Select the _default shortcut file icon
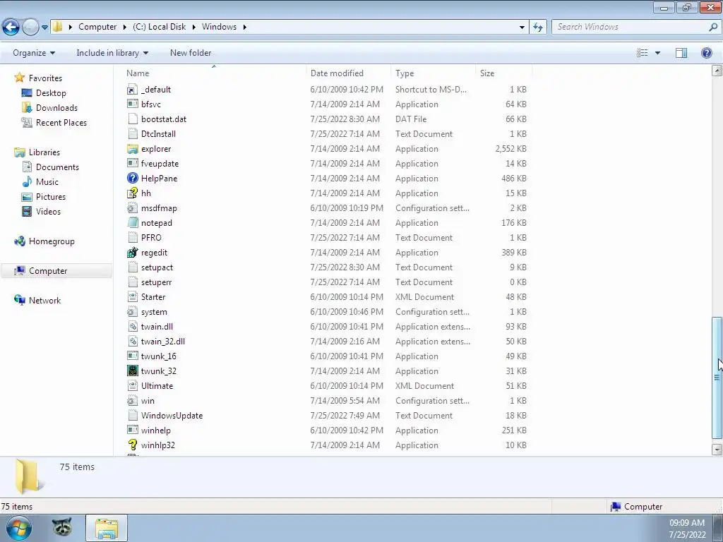The width and height of the screenshot is (723, 542). coord(132,90)
